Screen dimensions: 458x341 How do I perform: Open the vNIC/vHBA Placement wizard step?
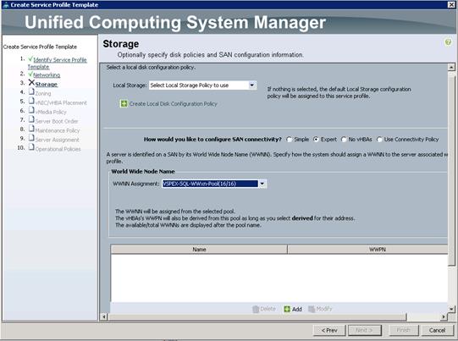tap(61, 102)
